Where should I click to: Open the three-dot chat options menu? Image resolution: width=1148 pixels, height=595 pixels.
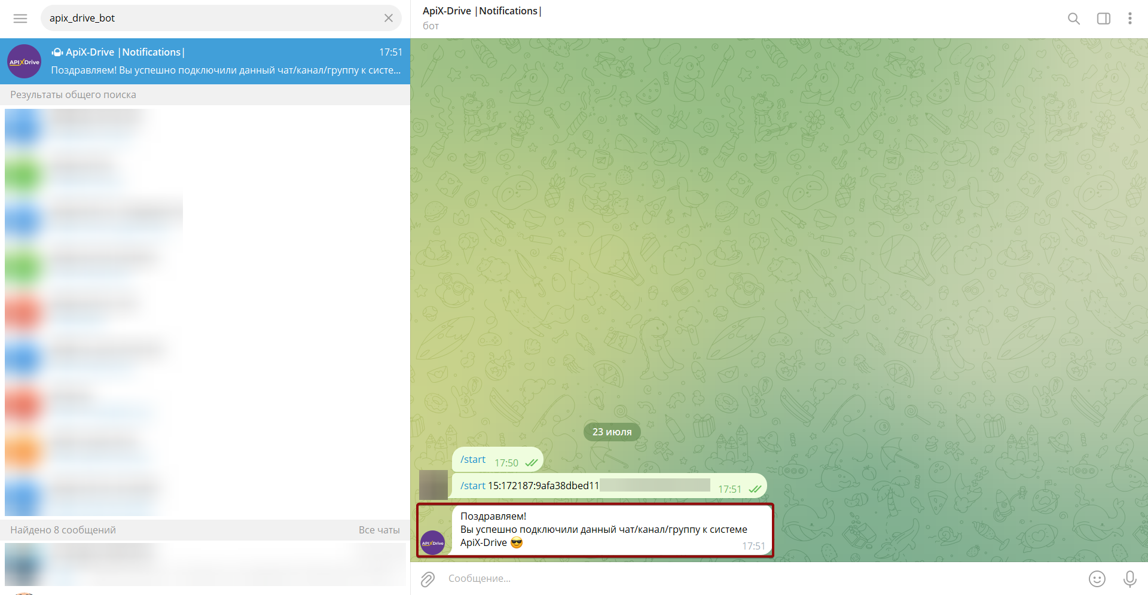[x=1130, y=19]
